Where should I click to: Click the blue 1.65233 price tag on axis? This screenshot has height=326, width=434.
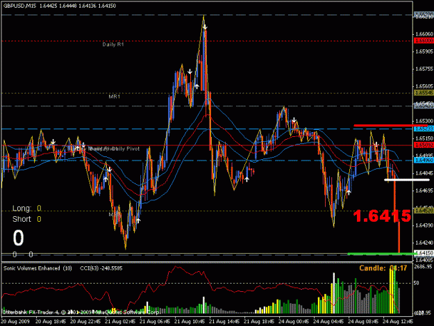coord(424,129)
